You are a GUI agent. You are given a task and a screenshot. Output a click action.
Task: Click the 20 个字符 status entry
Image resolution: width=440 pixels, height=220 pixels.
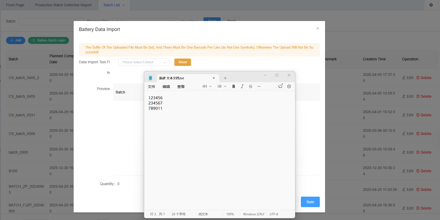tap(179, 214)
